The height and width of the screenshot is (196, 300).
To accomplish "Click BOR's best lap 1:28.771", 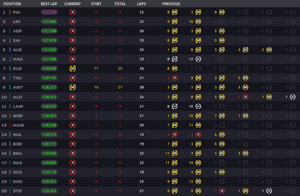I will coord(49,144).
